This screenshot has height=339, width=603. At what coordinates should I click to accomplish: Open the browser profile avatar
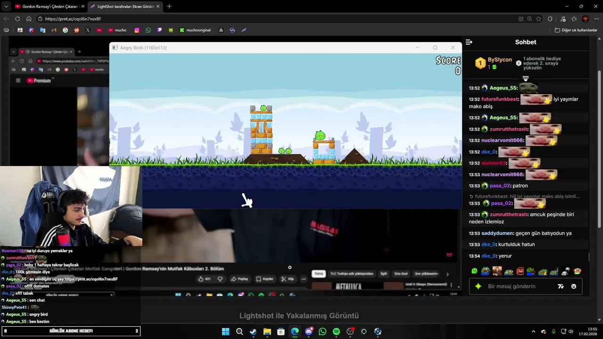point(586,19)
